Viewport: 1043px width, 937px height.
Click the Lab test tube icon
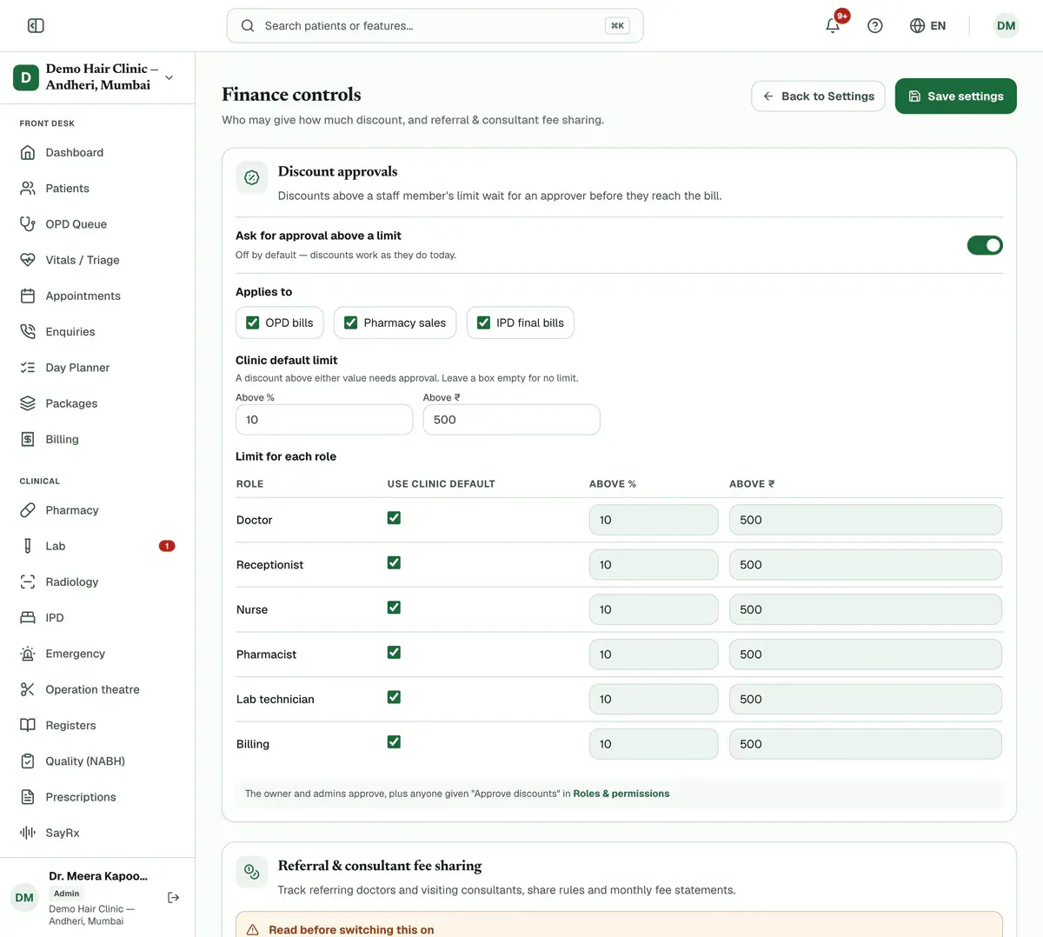(28, 546)
